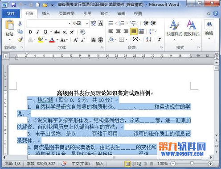Click the 100% zoom level button
Screen dimensions: 221x169
[163, 164]
